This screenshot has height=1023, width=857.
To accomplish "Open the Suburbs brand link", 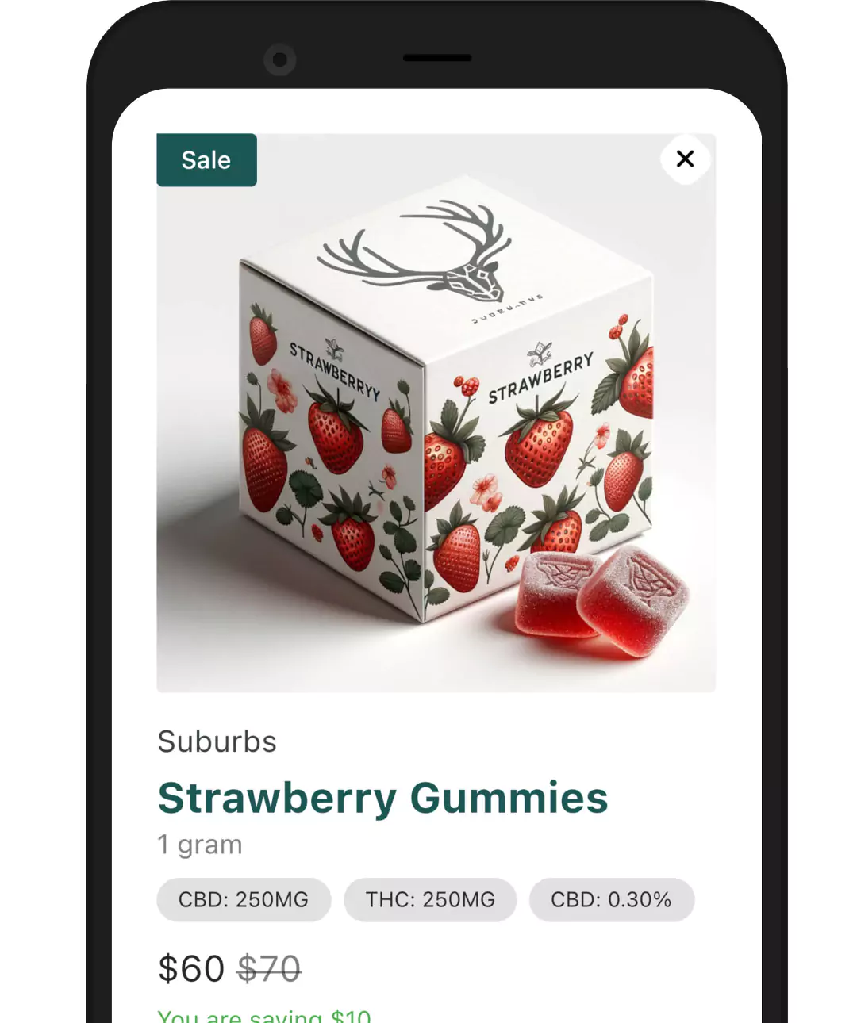I will click(x=217, y=741).
